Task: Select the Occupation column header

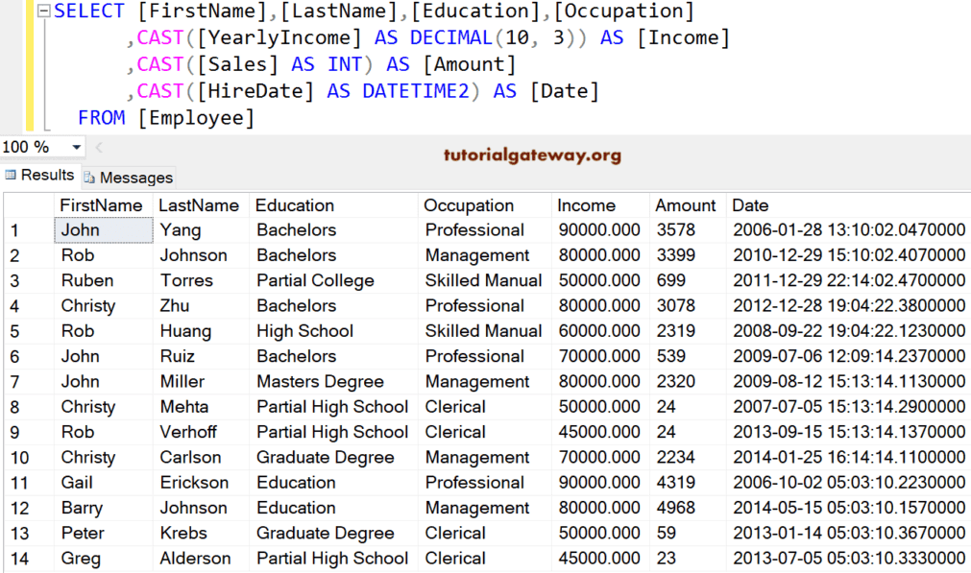Action: point(486,205)
